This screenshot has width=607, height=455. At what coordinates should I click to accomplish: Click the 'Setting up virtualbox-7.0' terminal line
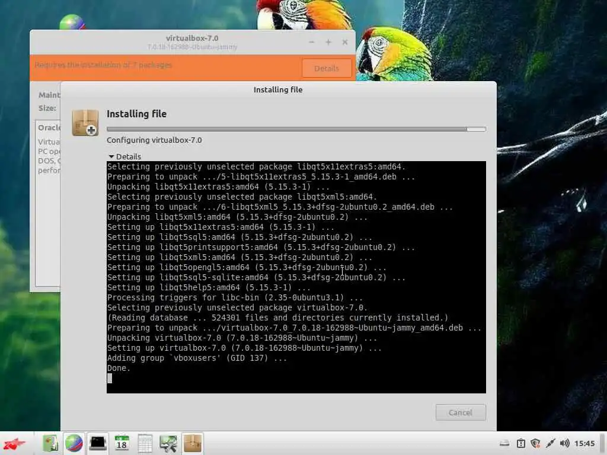point(244,348)
